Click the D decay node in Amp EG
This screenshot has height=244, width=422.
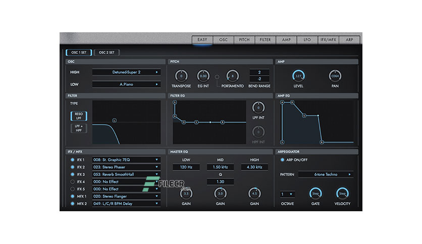pyautogui.click(x=292, y=102)
